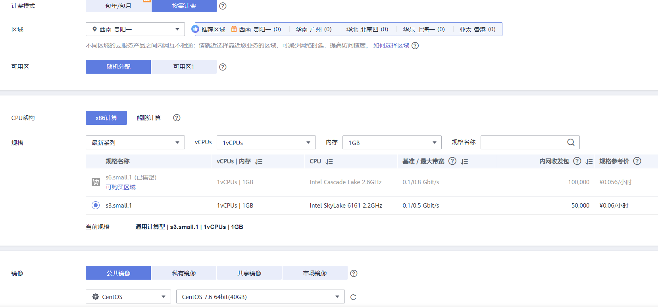Open CentOS 7.6 64bit(40GB) version dropdown

(260, 297)
